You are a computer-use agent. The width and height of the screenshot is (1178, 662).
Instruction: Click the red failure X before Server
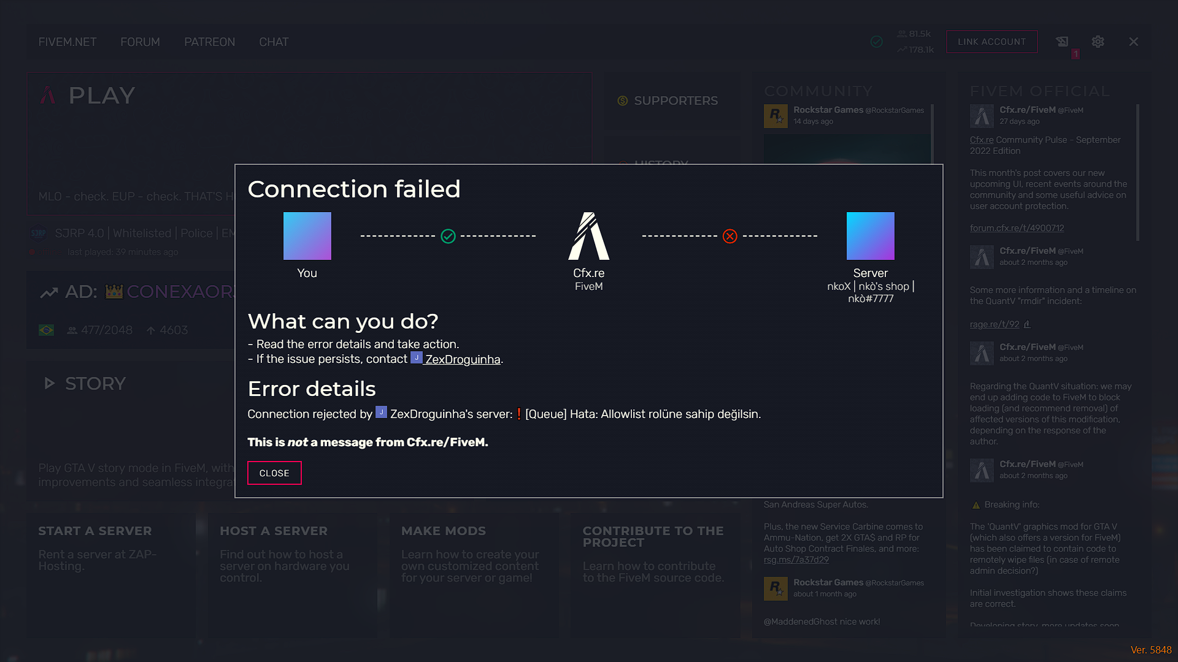(730, 236)
